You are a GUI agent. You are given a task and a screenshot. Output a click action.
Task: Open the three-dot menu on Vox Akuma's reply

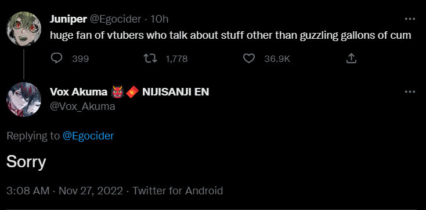(x=410, y=92)
